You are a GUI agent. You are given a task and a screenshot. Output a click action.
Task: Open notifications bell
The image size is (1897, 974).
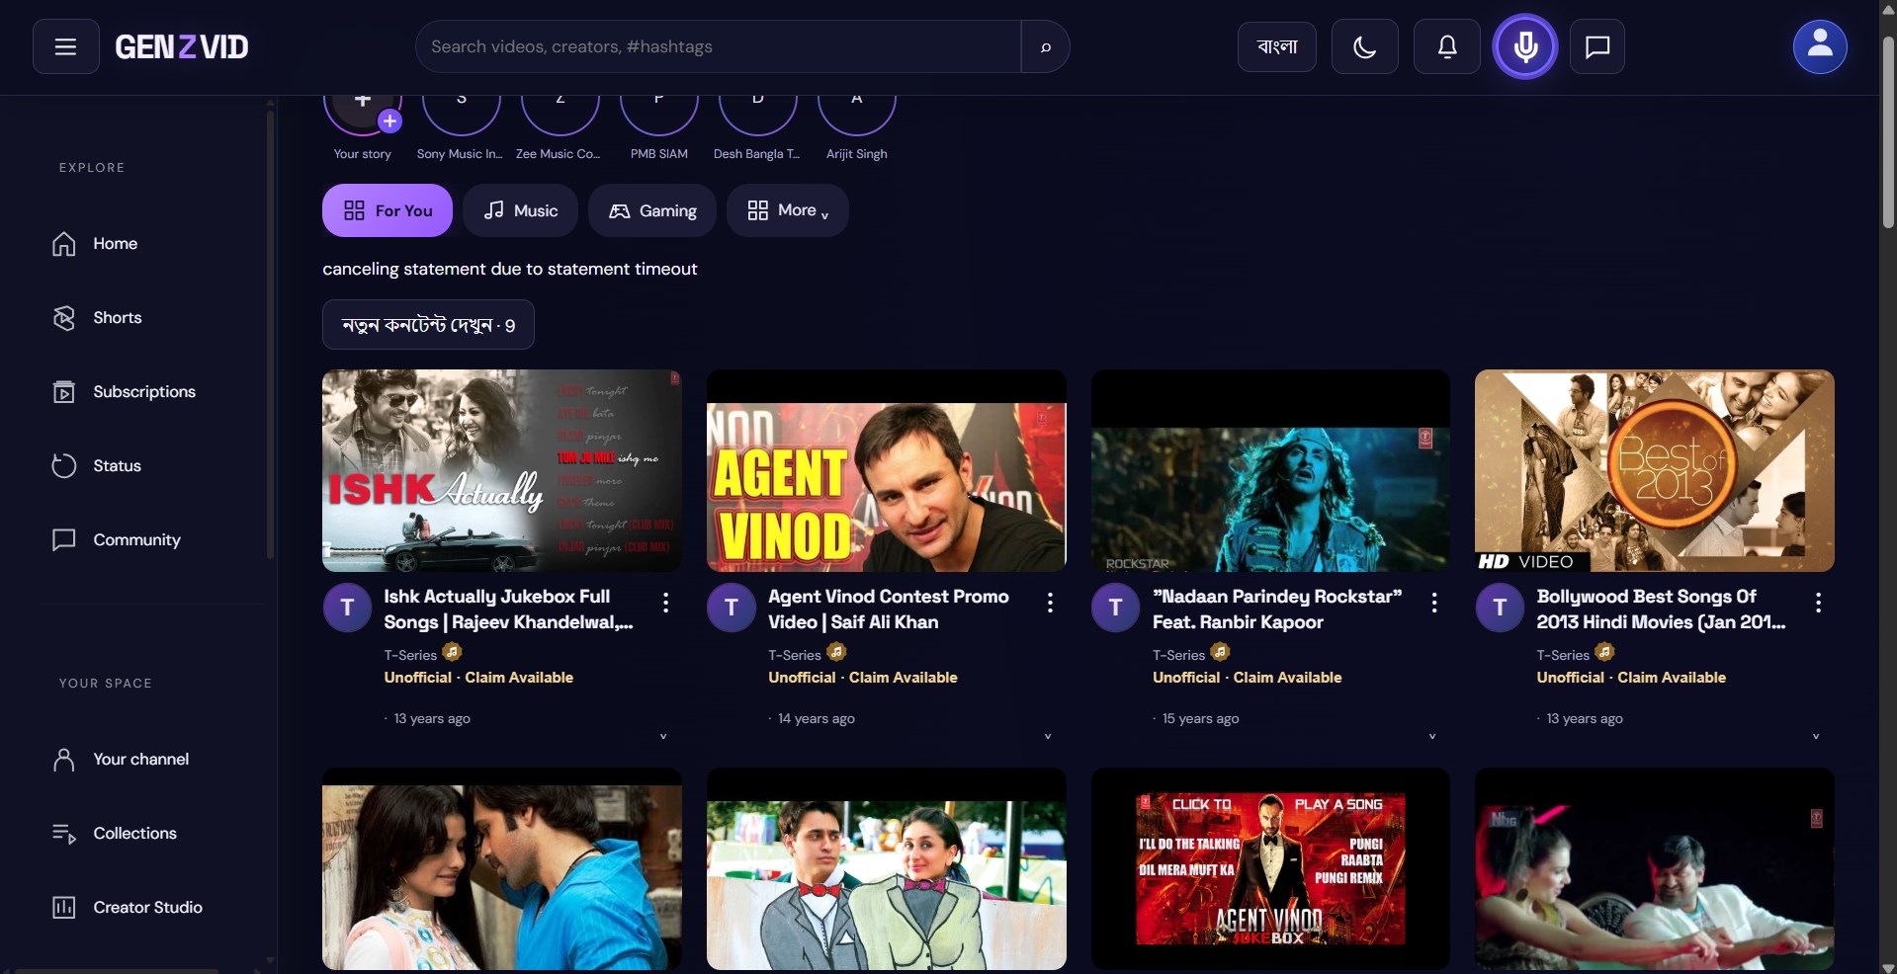tap(1446, 46)
